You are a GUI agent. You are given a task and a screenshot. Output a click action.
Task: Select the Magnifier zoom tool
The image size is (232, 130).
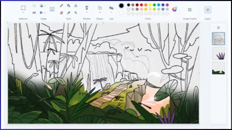coord(76,13)
